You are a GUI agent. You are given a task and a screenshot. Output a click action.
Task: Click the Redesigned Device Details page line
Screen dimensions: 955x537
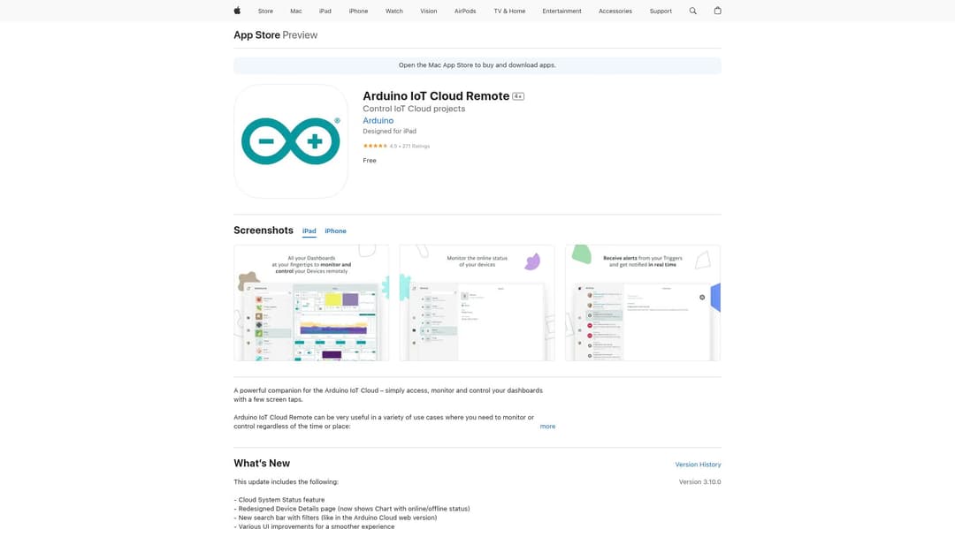[352, 509]
